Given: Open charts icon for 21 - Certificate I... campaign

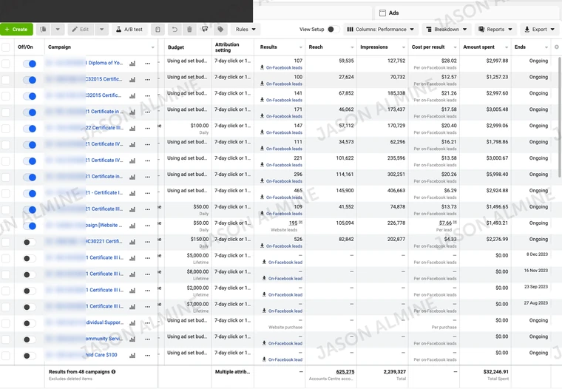Looking at the screenshot, I should point(132,193).
